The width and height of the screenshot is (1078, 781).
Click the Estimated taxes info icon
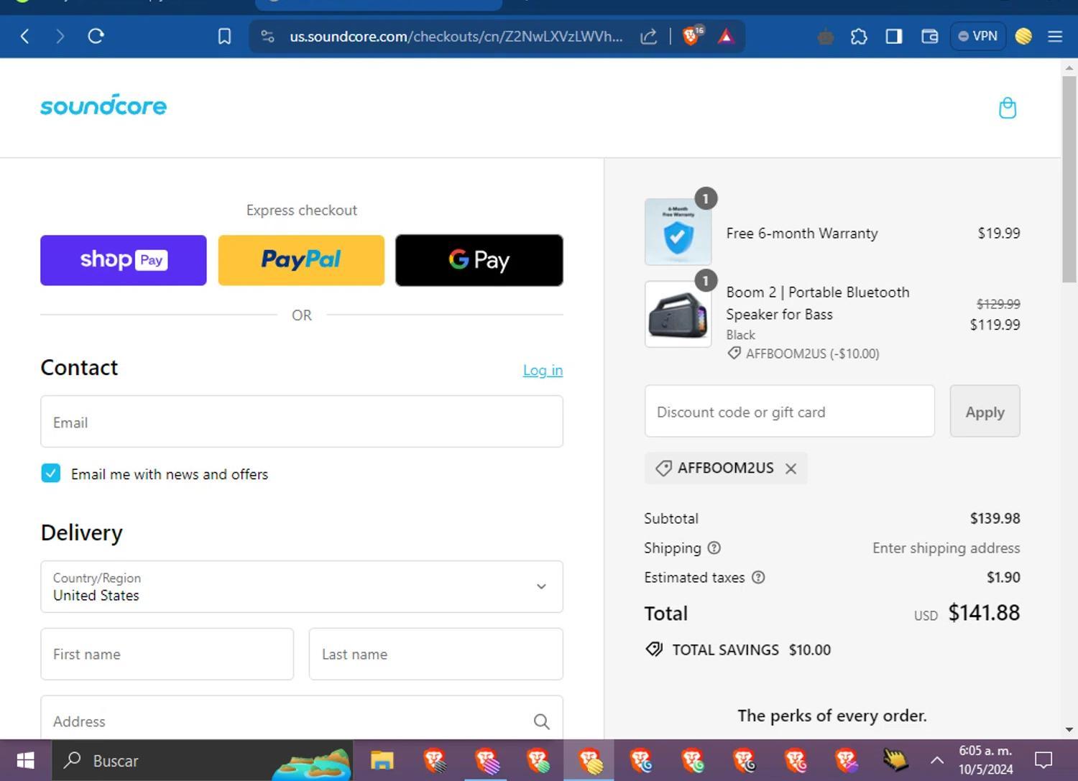point(758,577)
